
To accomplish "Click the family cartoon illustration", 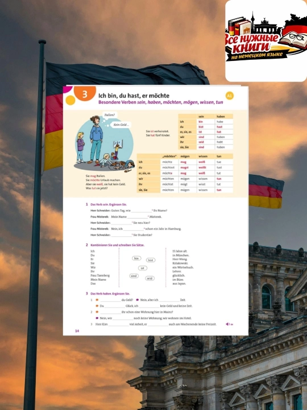I will point(105,144).
